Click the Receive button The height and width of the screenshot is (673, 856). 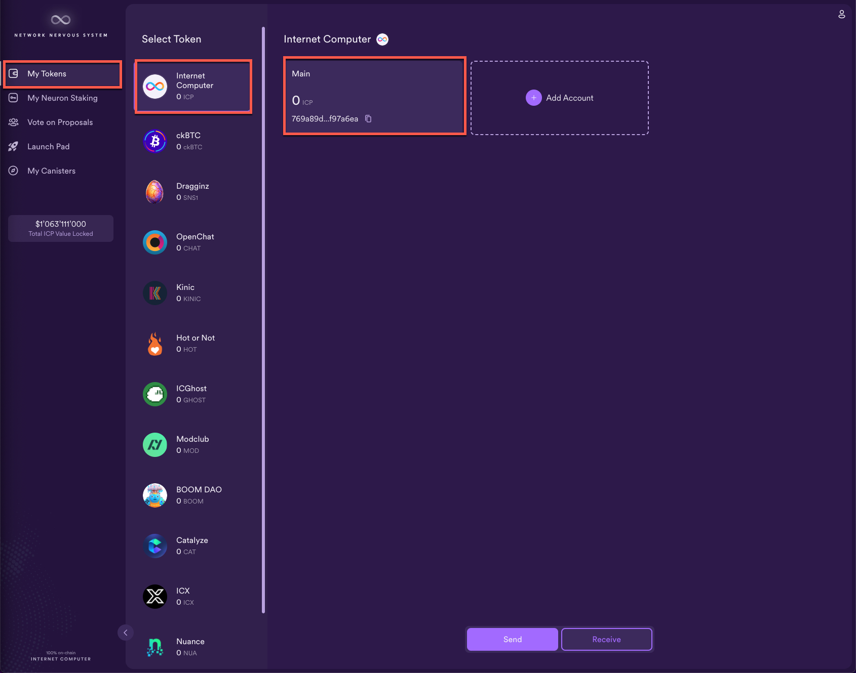[x=606, y=639]
